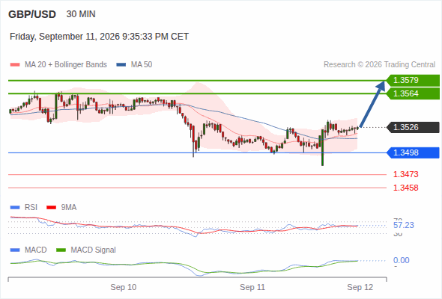The image size is (442, 299).
Task: Click the red 1.3458 support label
Action: coord(405,188)
